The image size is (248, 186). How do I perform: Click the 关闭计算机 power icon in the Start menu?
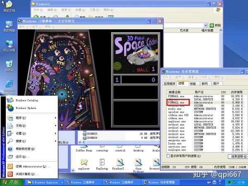[10, 174]
